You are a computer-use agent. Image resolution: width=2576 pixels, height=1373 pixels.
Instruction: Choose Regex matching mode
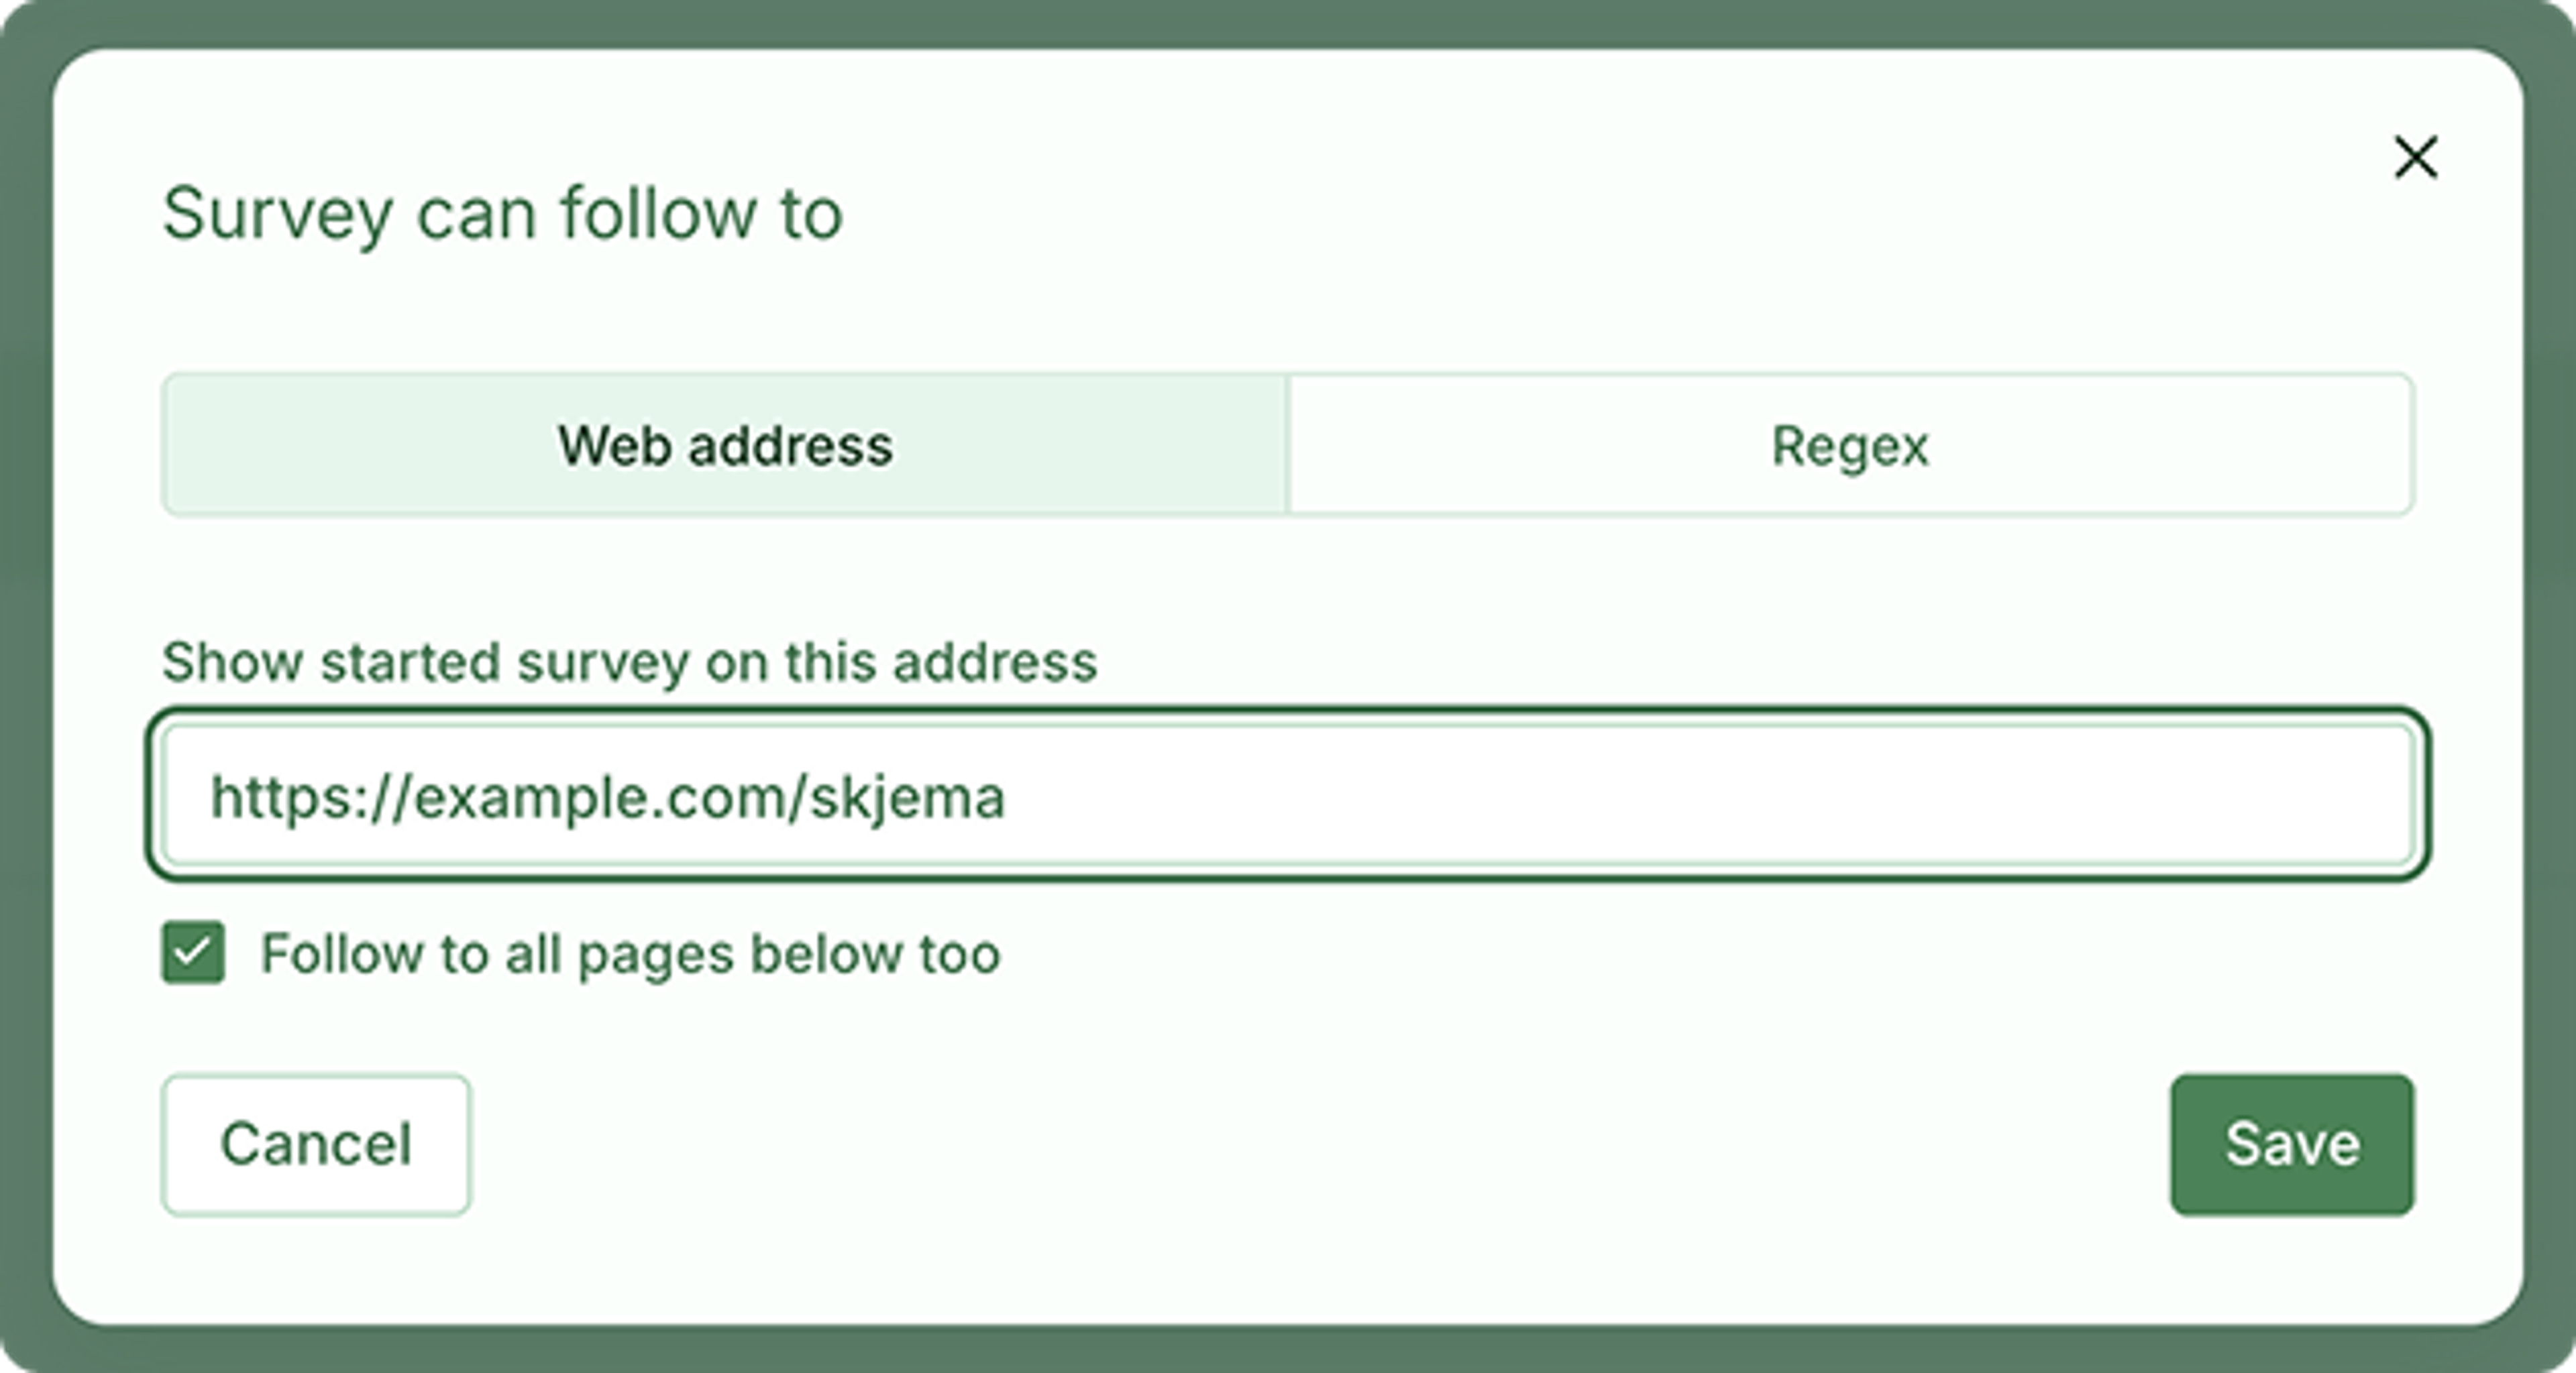[1851, 444]
